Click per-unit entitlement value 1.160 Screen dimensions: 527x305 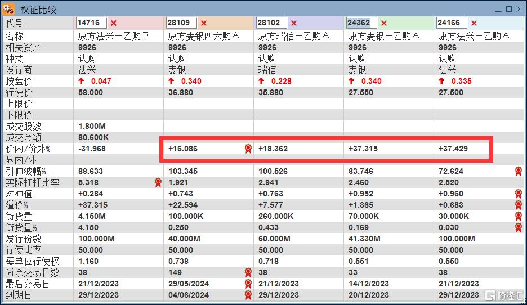[88, 261]
